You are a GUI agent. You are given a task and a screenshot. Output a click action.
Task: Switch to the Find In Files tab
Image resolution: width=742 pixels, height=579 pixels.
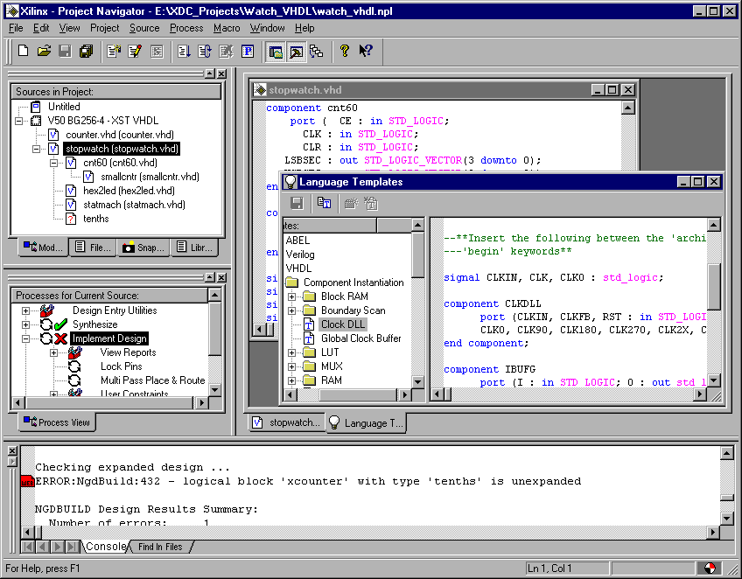(160, 547)
